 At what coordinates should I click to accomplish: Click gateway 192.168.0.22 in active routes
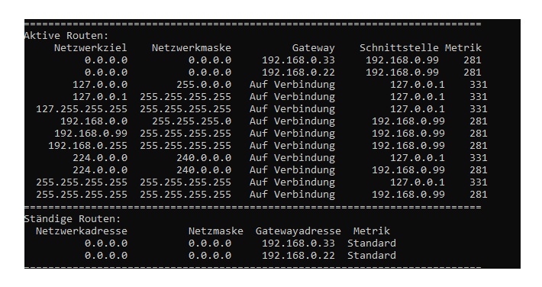pyautogui.click(x=298, y=73)
